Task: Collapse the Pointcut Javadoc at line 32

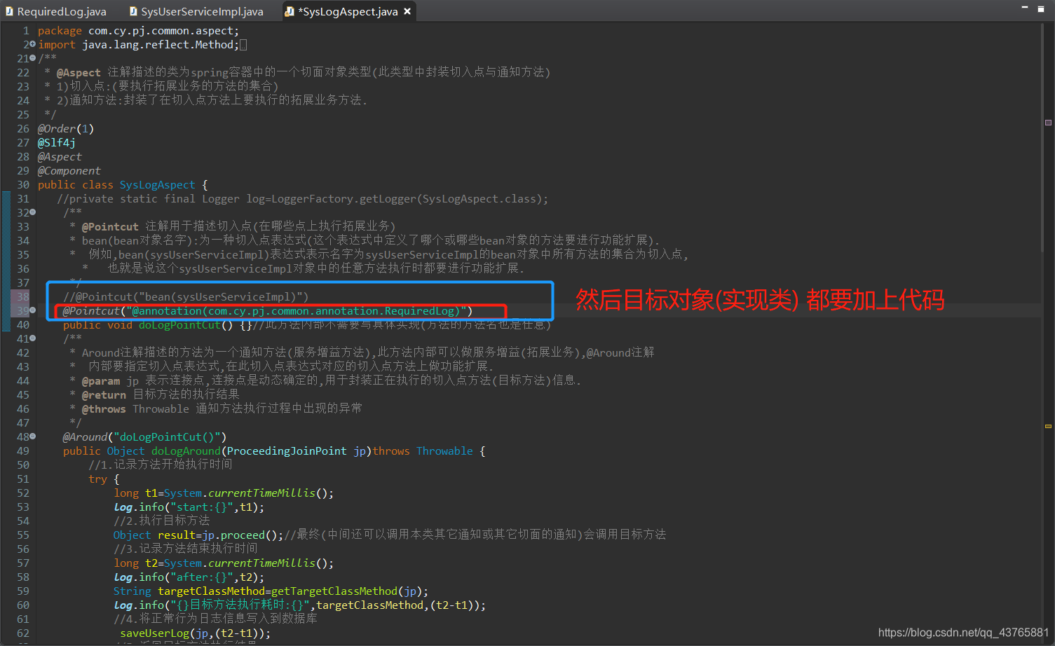Action: point(32,212)
